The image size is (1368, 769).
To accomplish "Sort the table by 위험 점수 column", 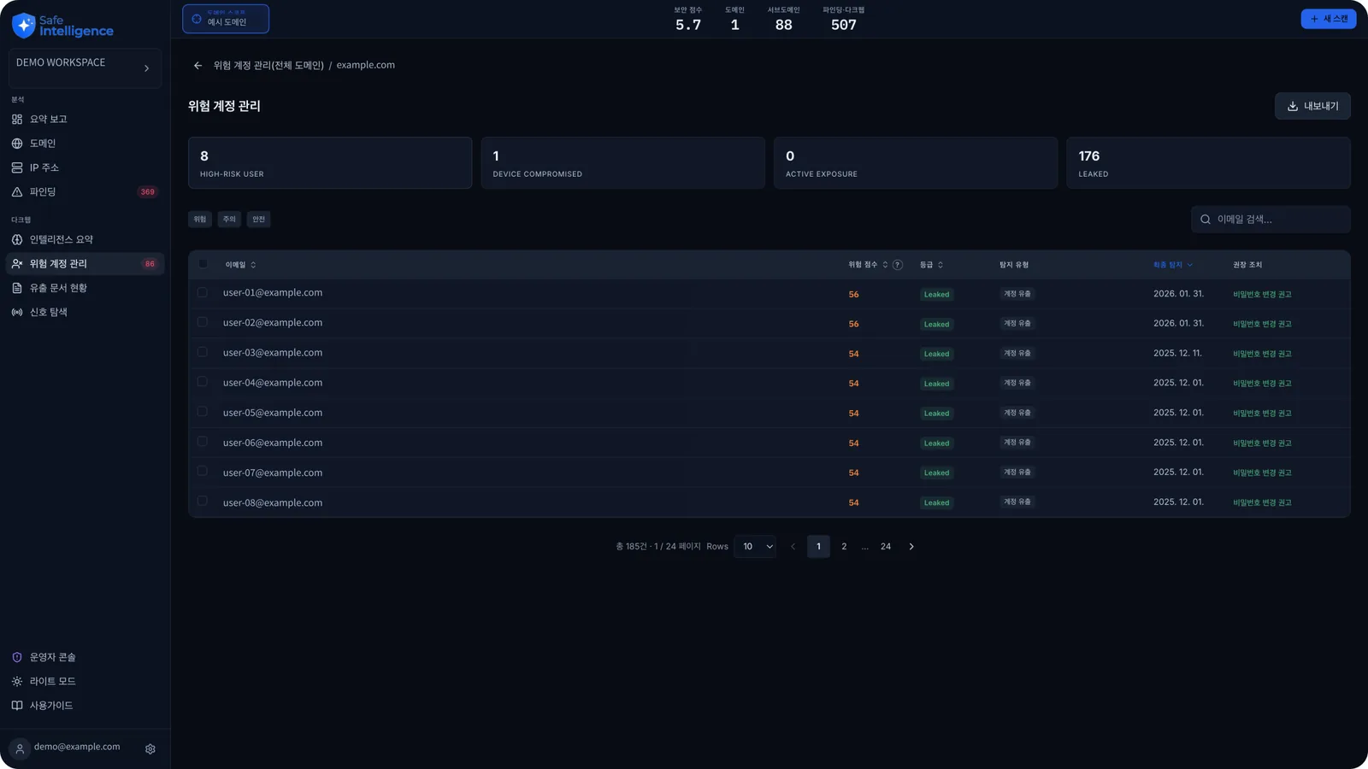I will coord(868,265).
